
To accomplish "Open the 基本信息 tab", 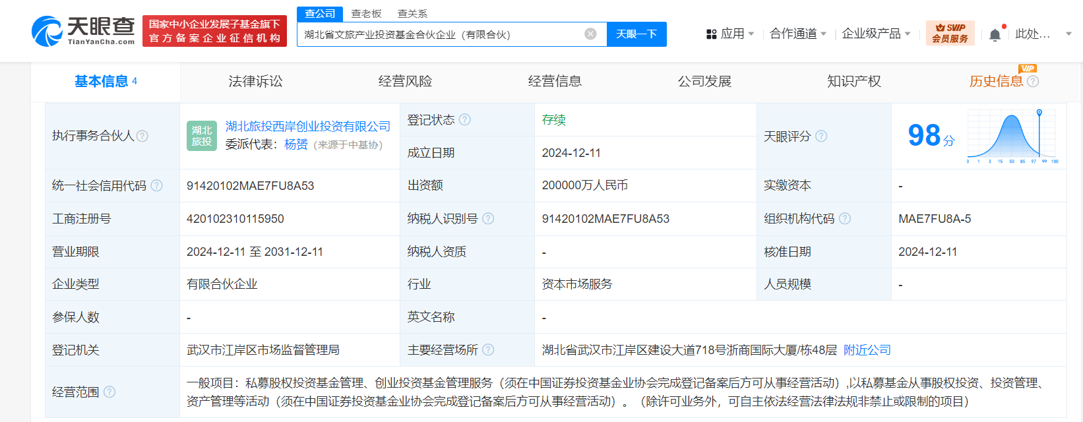I will click(x=106, y=81).
